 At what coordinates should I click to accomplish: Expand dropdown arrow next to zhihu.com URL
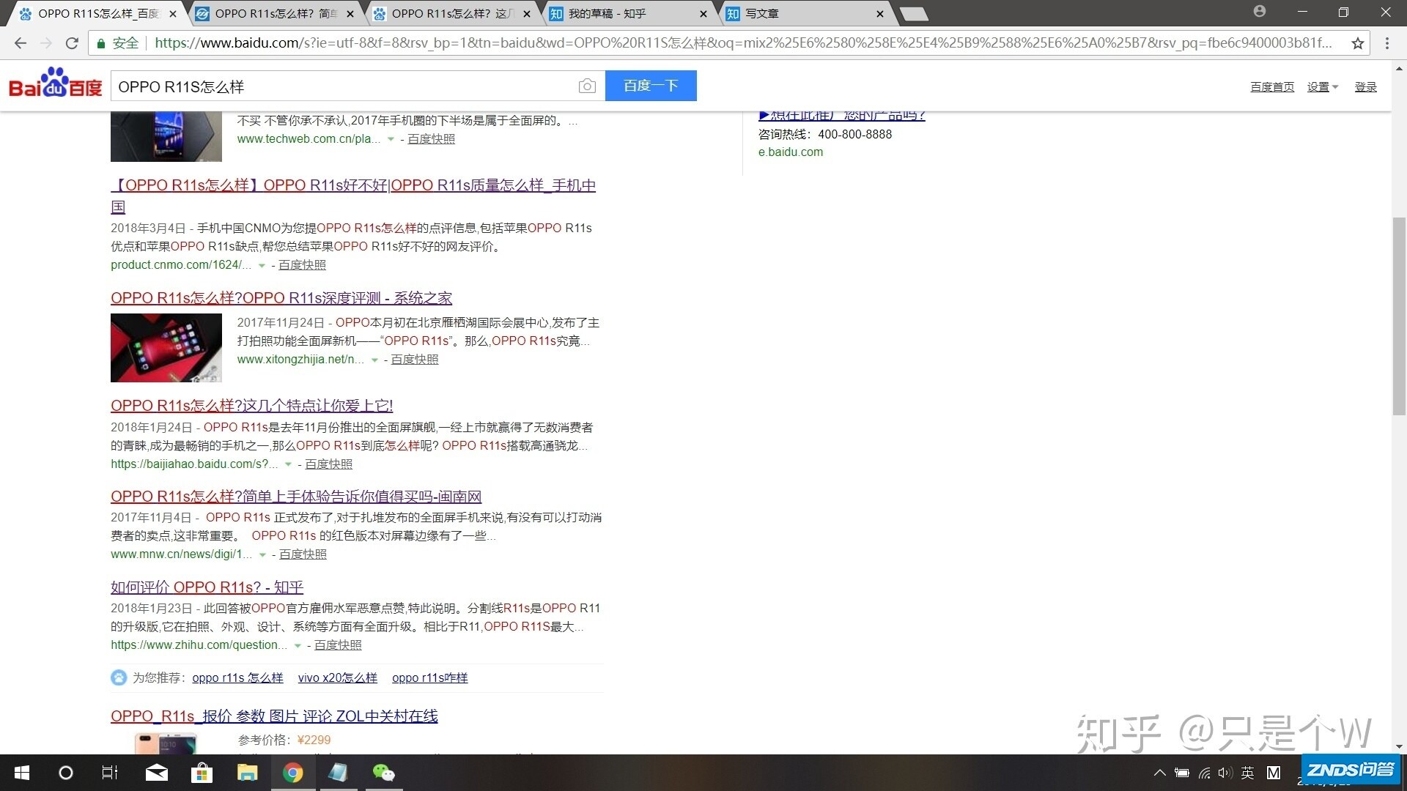pyautogui.click(x=298, y=645)
